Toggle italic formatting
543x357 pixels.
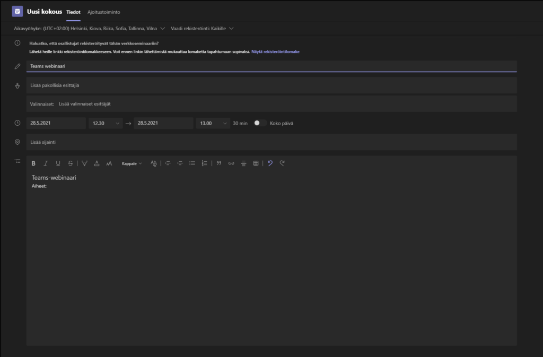[x=46, y=163]
